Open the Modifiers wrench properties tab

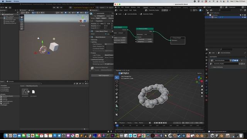click(x=206, y=81)
